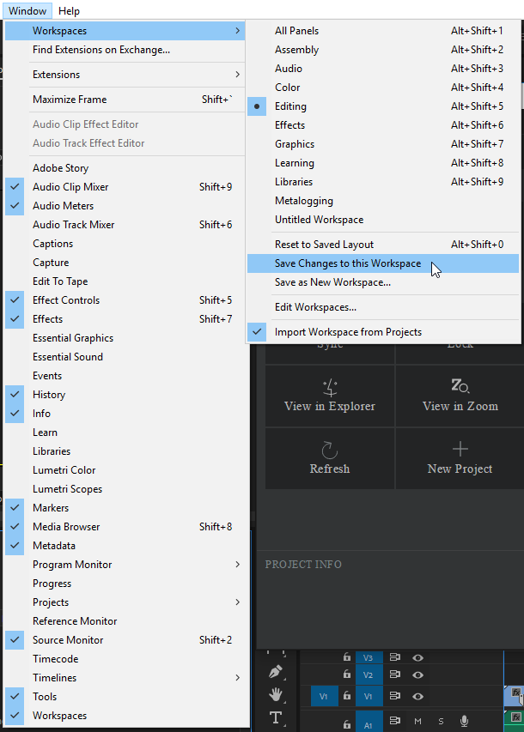524x732 pixels.
Task: Click the New Project plus icon
Action: click(460, 449)
